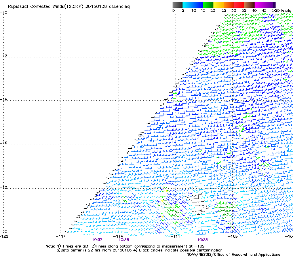Click the yellow 20-25 knots color swatch
The image size is (293, 257).
click(219, 5)
